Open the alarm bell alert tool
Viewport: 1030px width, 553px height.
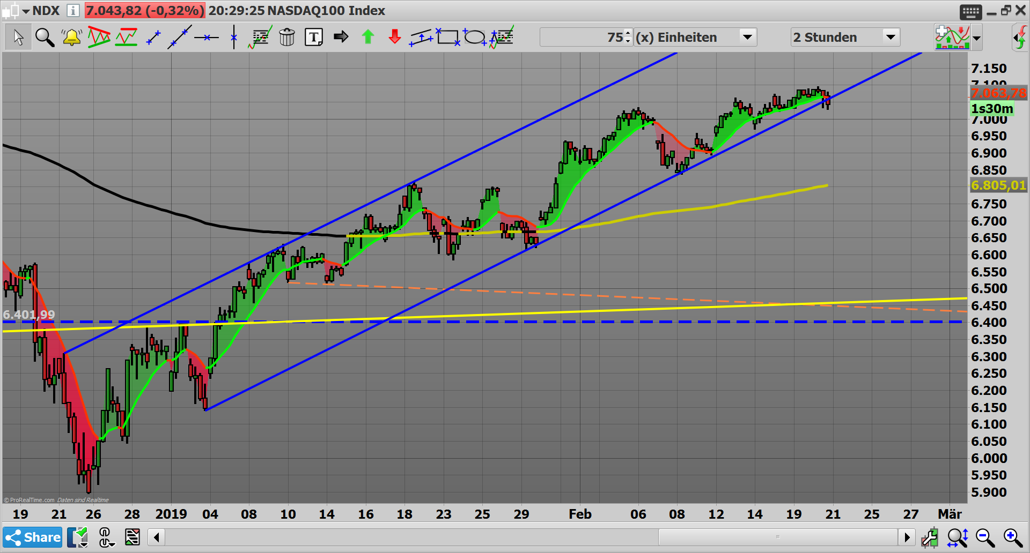click(71, 38)
